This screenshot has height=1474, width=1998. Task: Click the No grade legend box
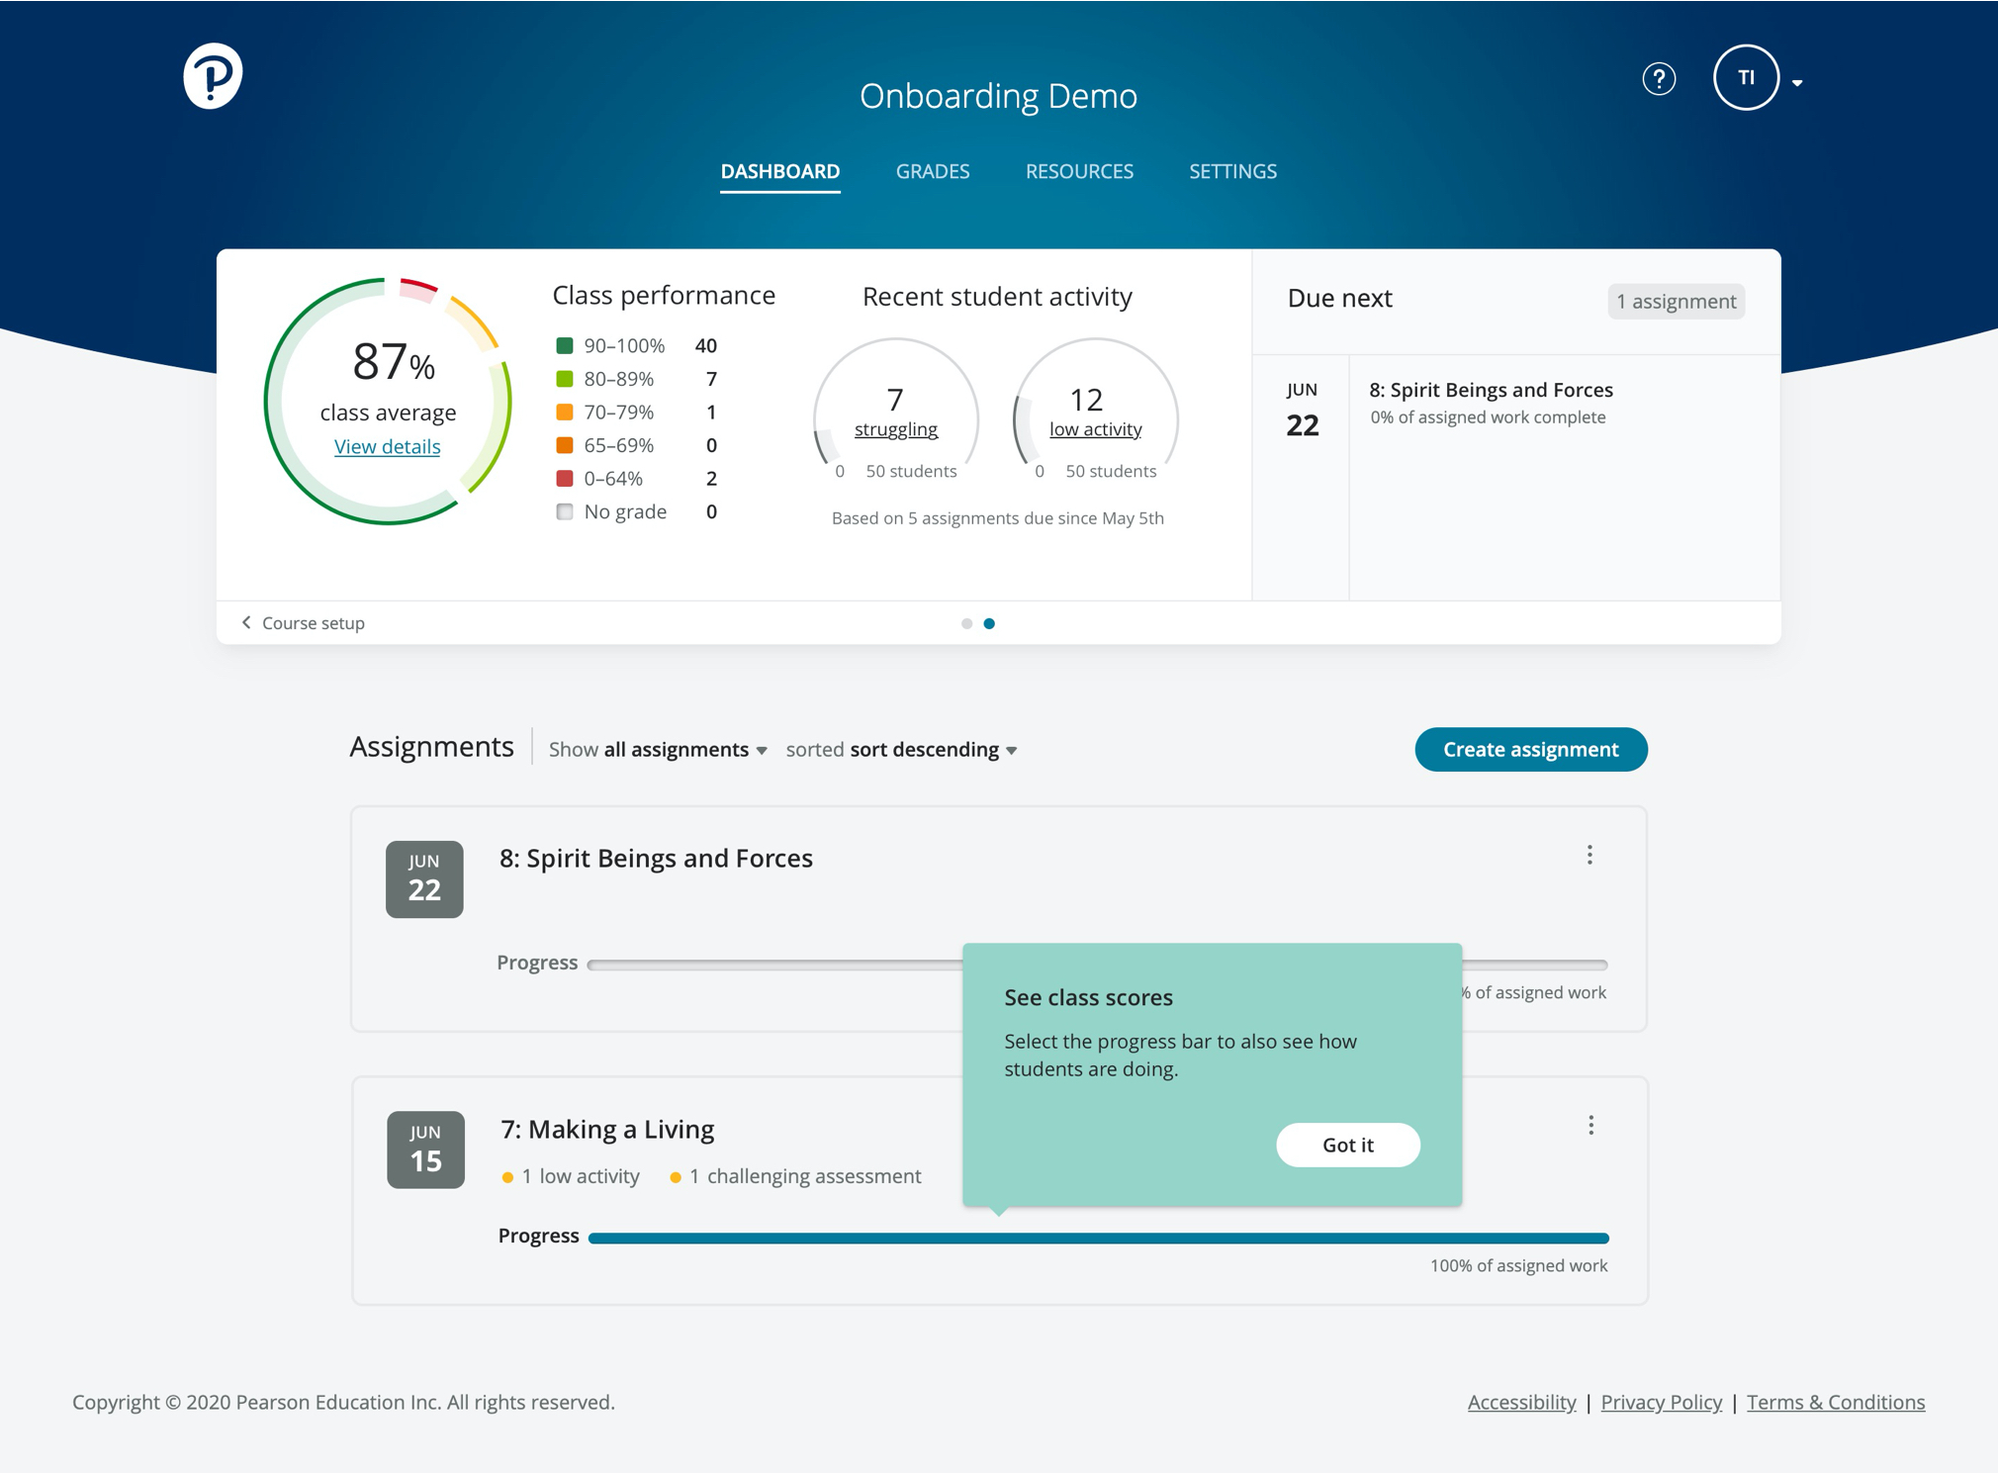tap(565, 511)
